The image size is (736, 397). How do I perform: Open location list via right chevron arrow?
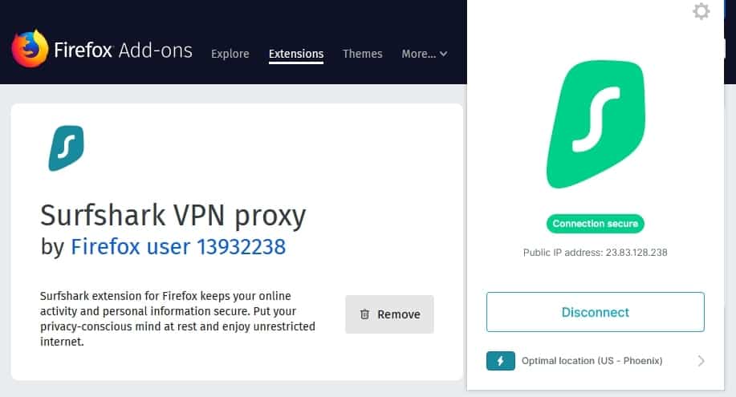pos(701,361)
